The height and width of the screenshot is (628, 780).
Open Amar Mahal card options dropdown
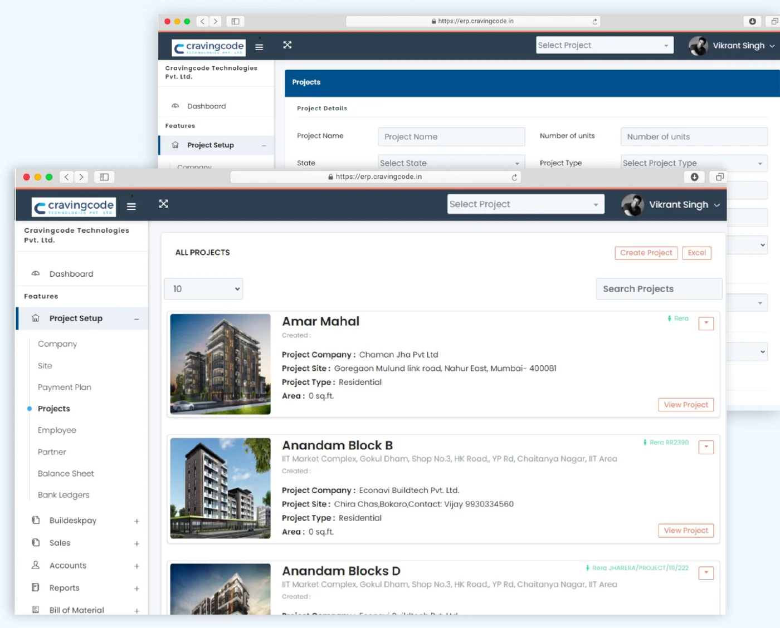coord(706,323)
